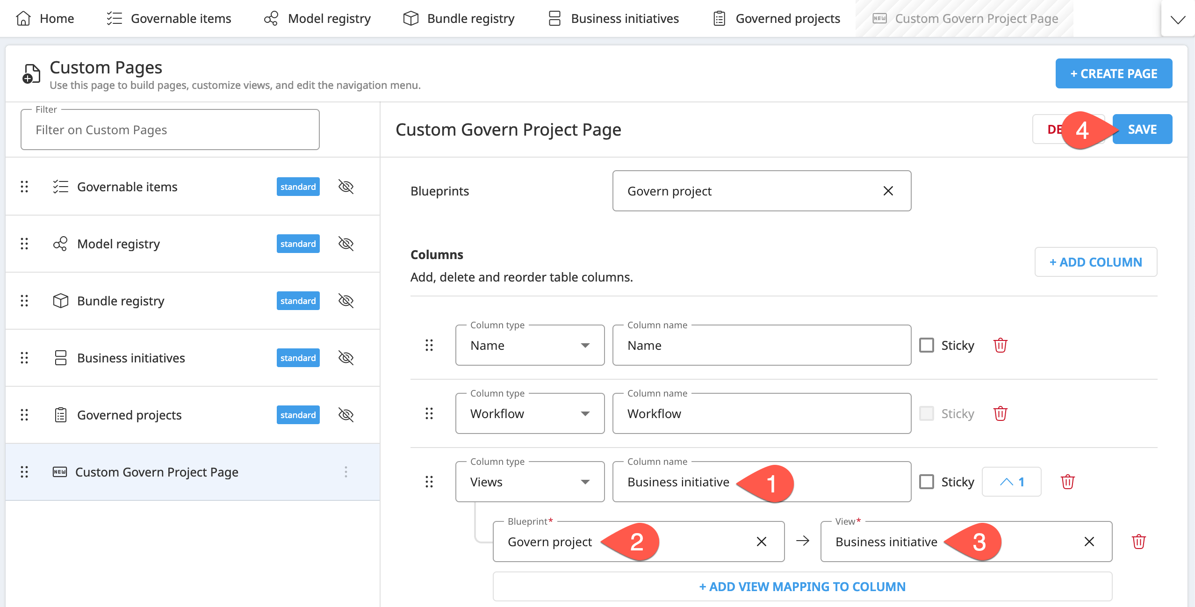
Task: Open the Business initiatives navigation tab
Action: [x=613, y=18]
